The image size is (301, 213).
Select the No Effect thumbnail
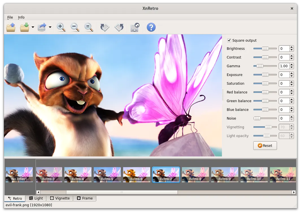pos(19,175)
